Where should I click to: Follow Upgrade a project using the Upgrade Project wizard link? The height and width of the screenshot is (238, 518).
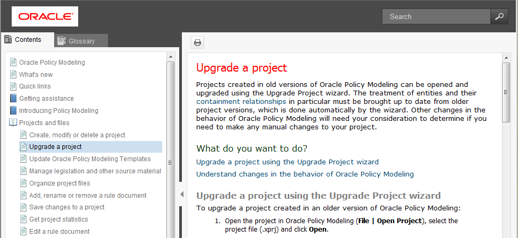point(287,162)
